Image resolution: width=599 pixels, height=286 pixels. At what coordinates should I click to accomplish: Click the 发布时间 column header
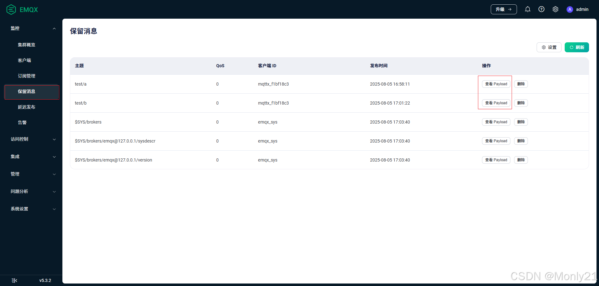379,66
